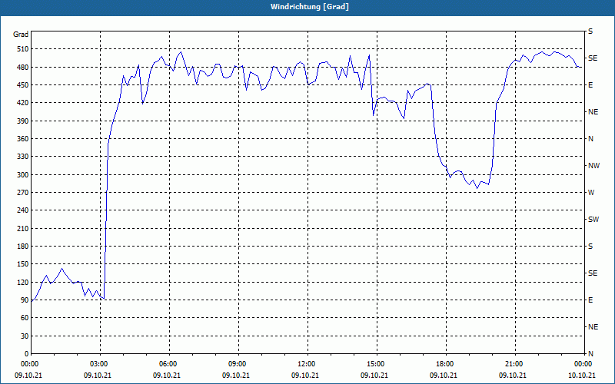The width and height of the screenshot is (615, 384).
Task: Select the 240 y-axis value
Action: tap(23, 210)
